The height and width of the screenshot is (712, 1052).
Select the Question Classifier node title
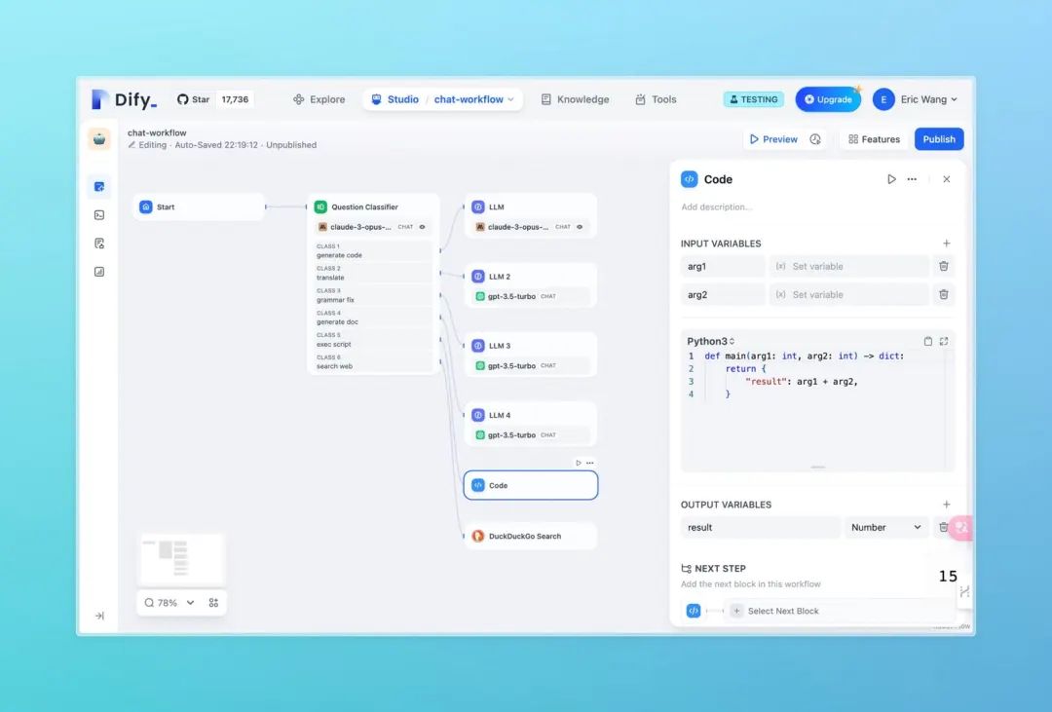point(364,206)
